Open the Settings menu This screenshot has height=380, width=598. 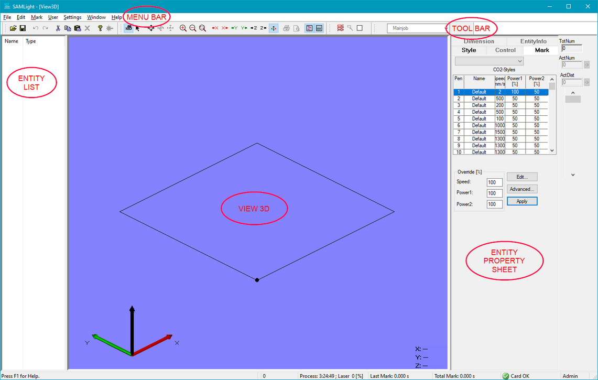72,17
